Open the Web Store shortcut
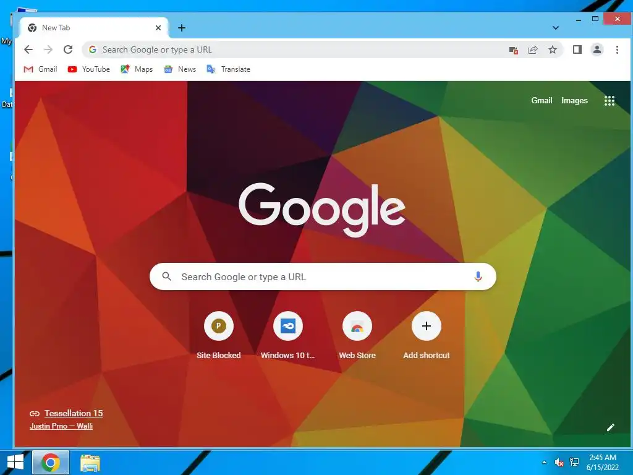The width and height of the screenshot is (633, 475). coord(357,336)
